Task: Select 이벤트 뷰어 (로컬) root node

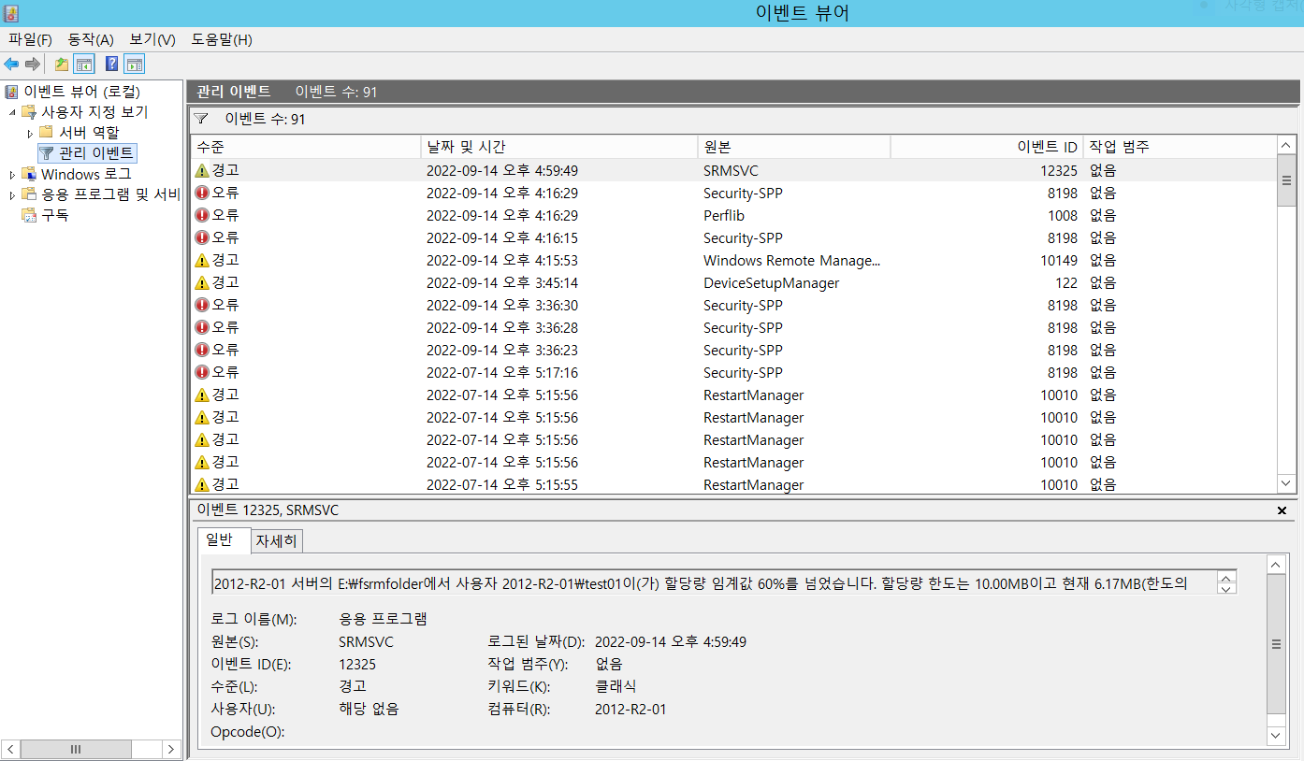Action: pos(81,92)
